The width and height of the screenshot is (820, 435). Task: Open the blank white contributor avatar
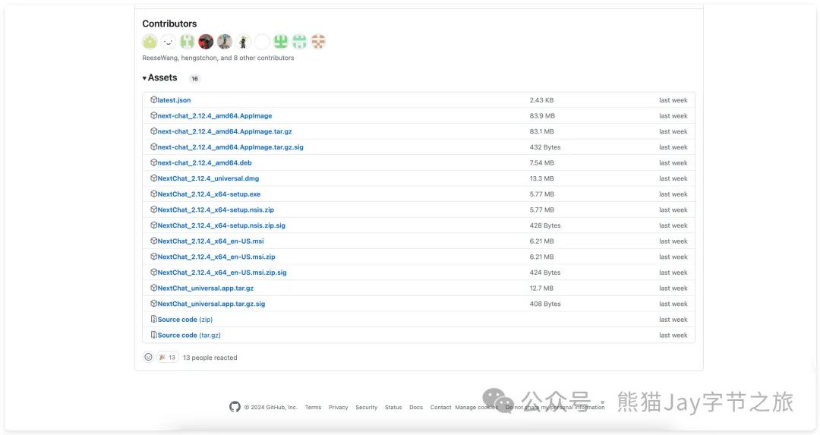(x=262, y=42)
